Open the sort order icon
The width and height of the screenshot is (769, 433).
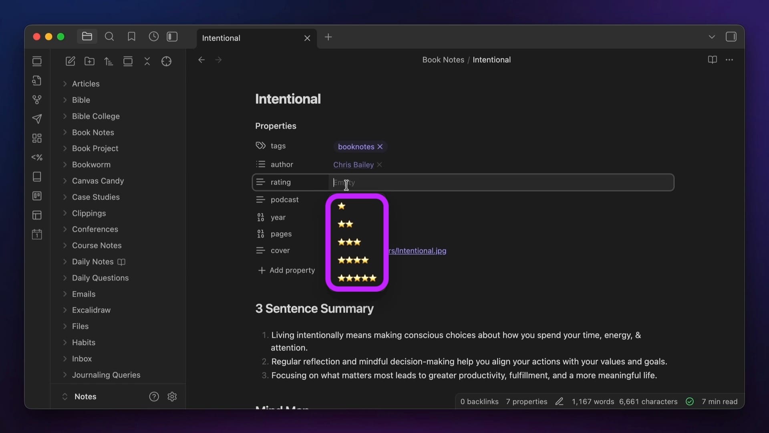(109, 61)
